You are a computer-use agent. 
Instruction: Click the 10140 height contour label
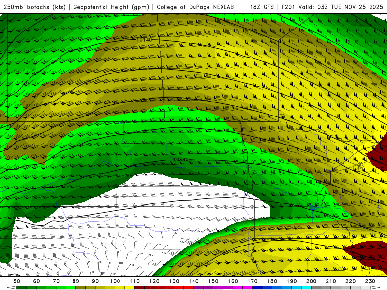[144, 39]
